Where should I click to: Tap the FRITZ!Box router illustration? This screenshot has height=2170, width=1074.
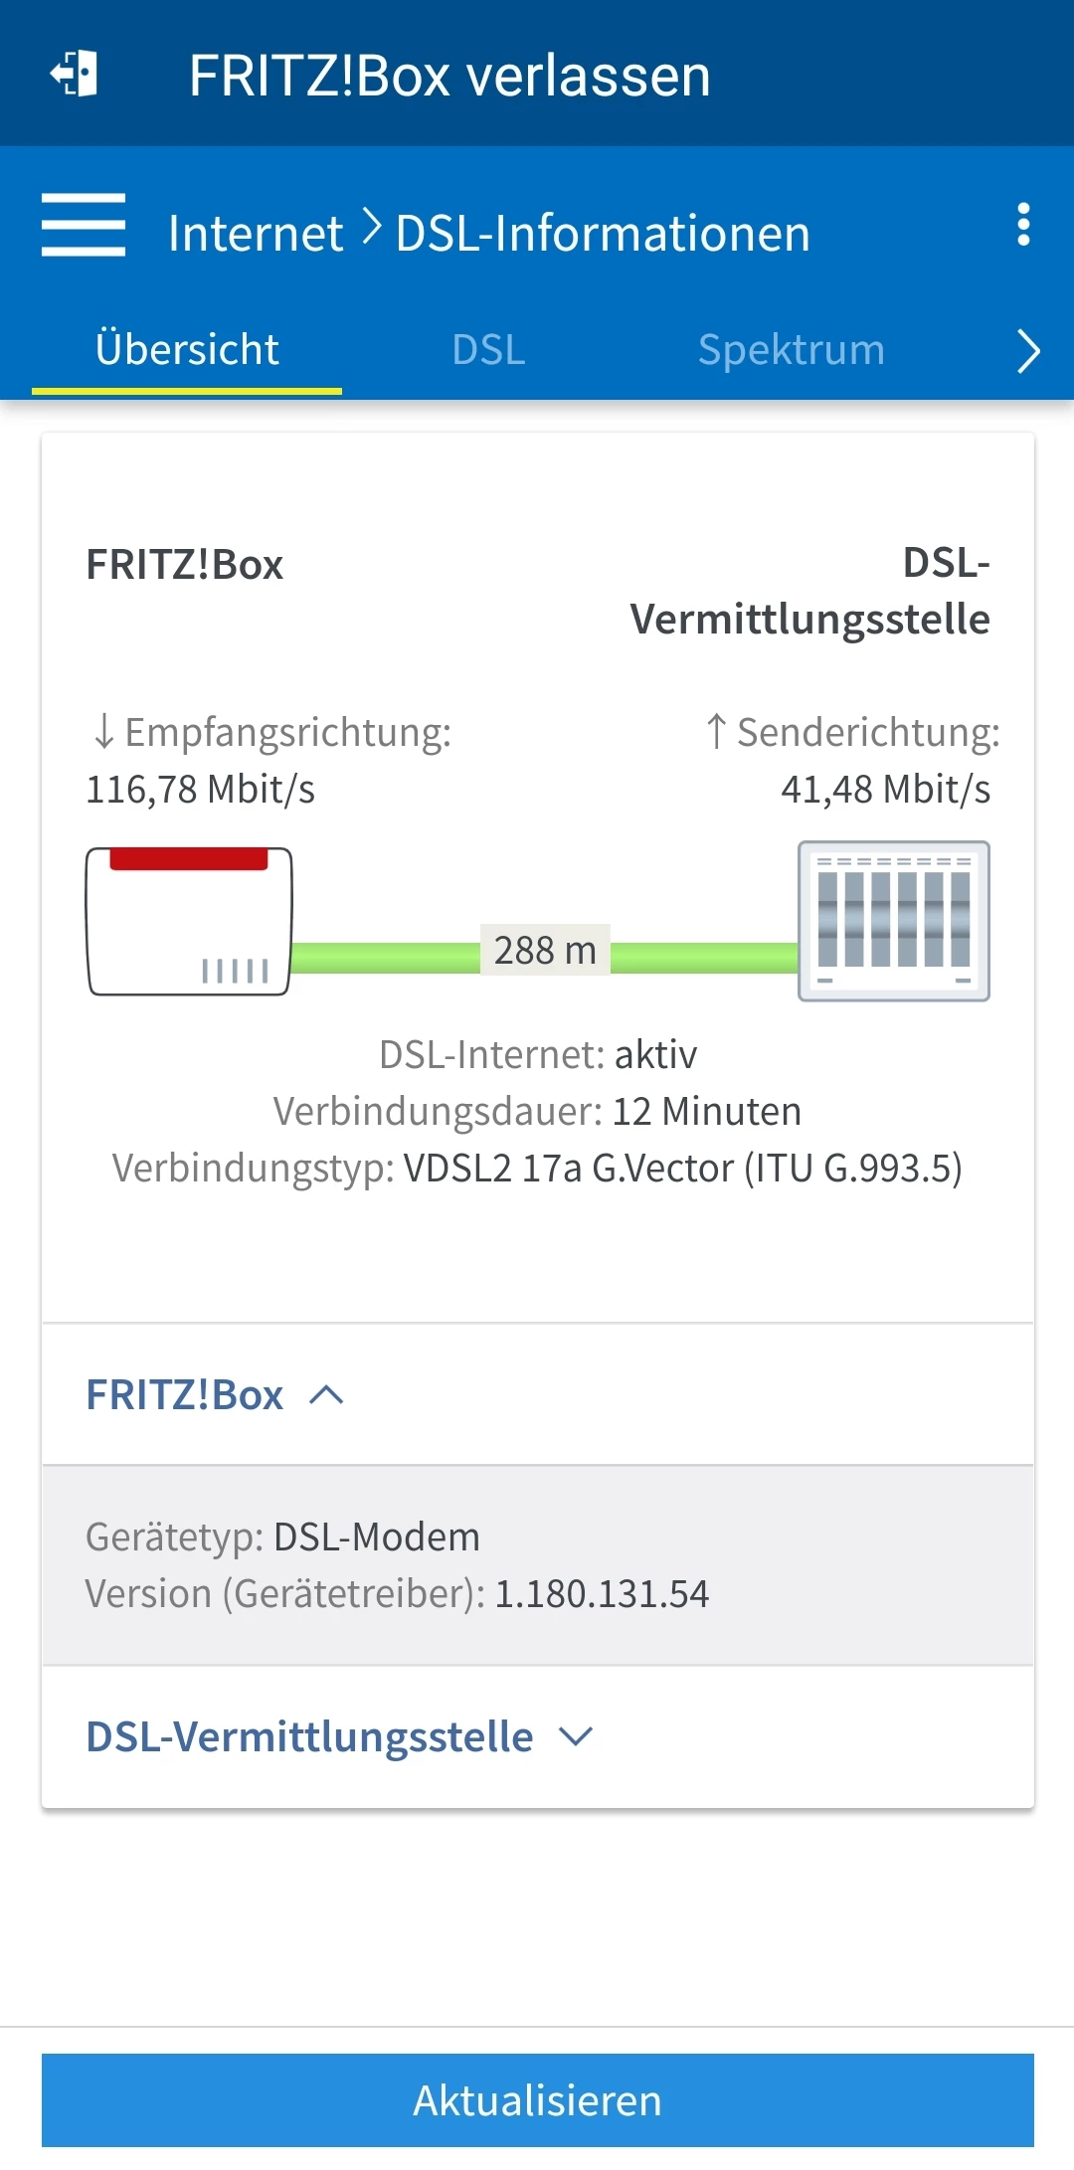tap(189, 922)
